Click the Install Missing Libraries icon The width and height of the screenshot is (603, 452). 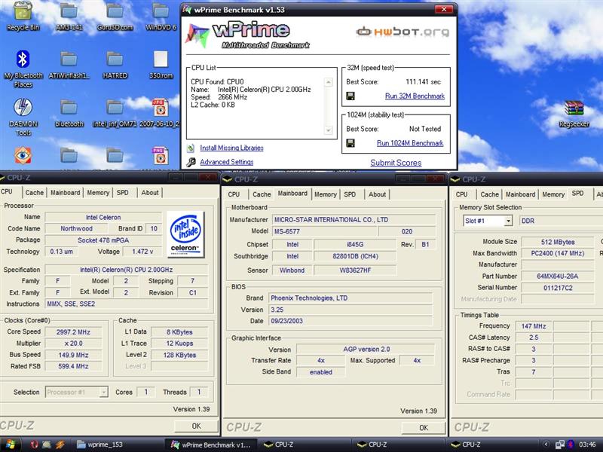[x=191, y=148]
